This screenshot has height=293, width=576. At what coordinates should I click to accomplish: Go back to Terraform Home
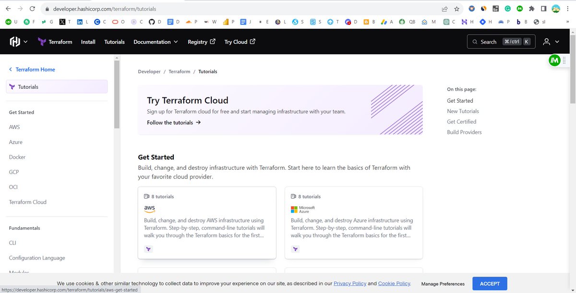pos(32,70)
